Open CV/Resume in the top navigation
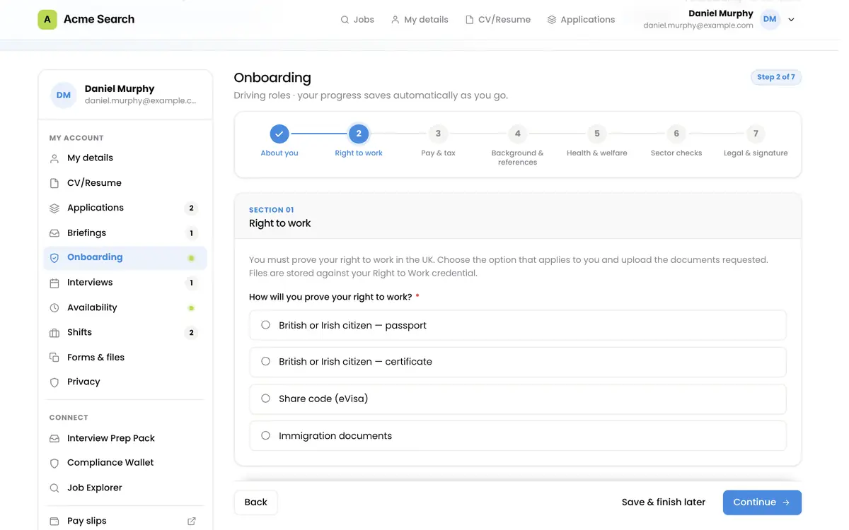The height and width of the screenshot is (530, 849). click(x=498, y=20)
